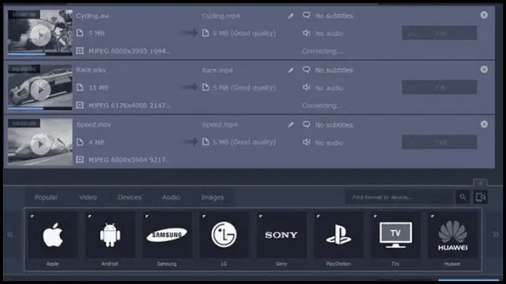506x284 pixels.
Task: Click the Edit button for Speed.mov
Action: (439, 142)
